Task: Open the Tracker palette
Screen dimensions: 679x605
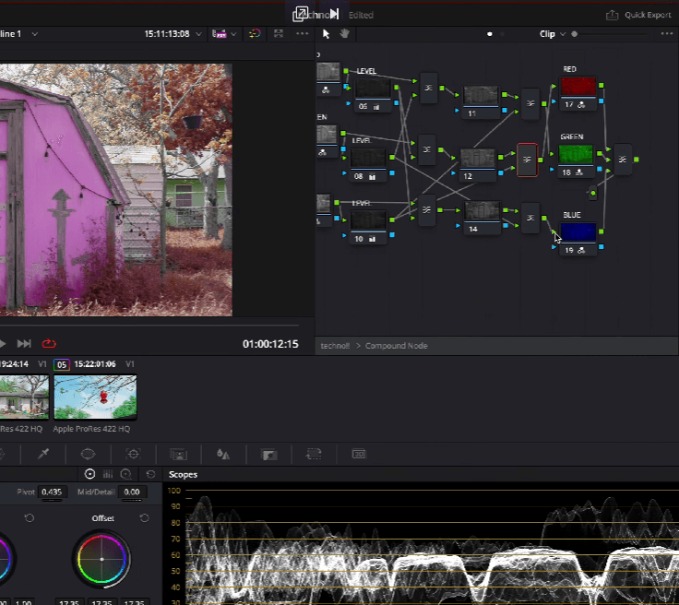Action: tap(134, 454)
